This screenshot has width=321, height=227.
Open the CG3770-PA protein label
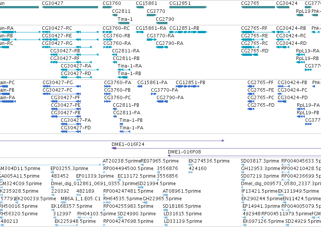click(164, 90)
